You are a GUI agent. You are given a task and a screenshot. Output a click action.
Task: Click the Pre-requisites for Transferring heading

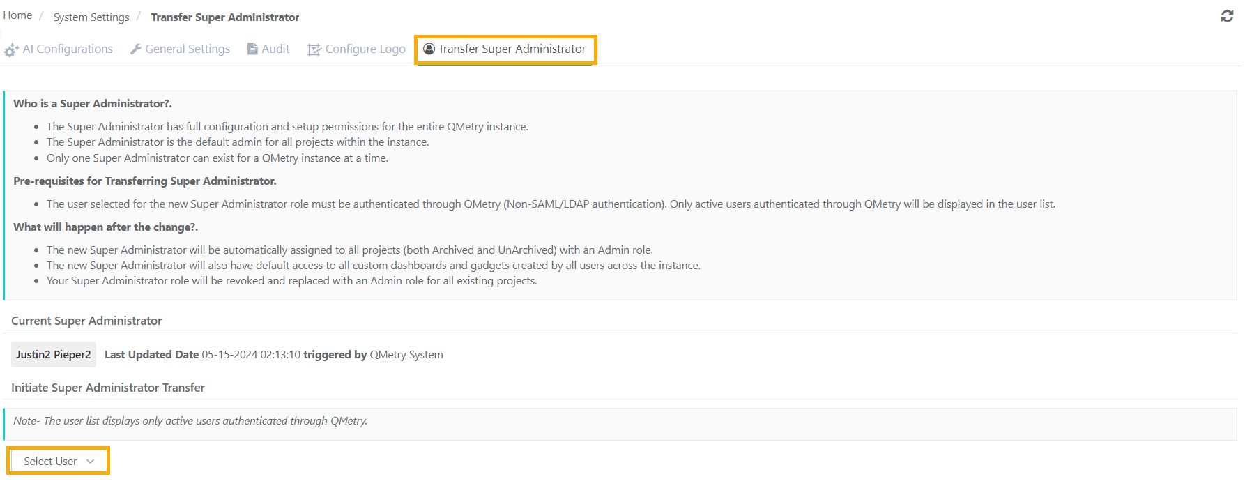click(x=145, y=181)
